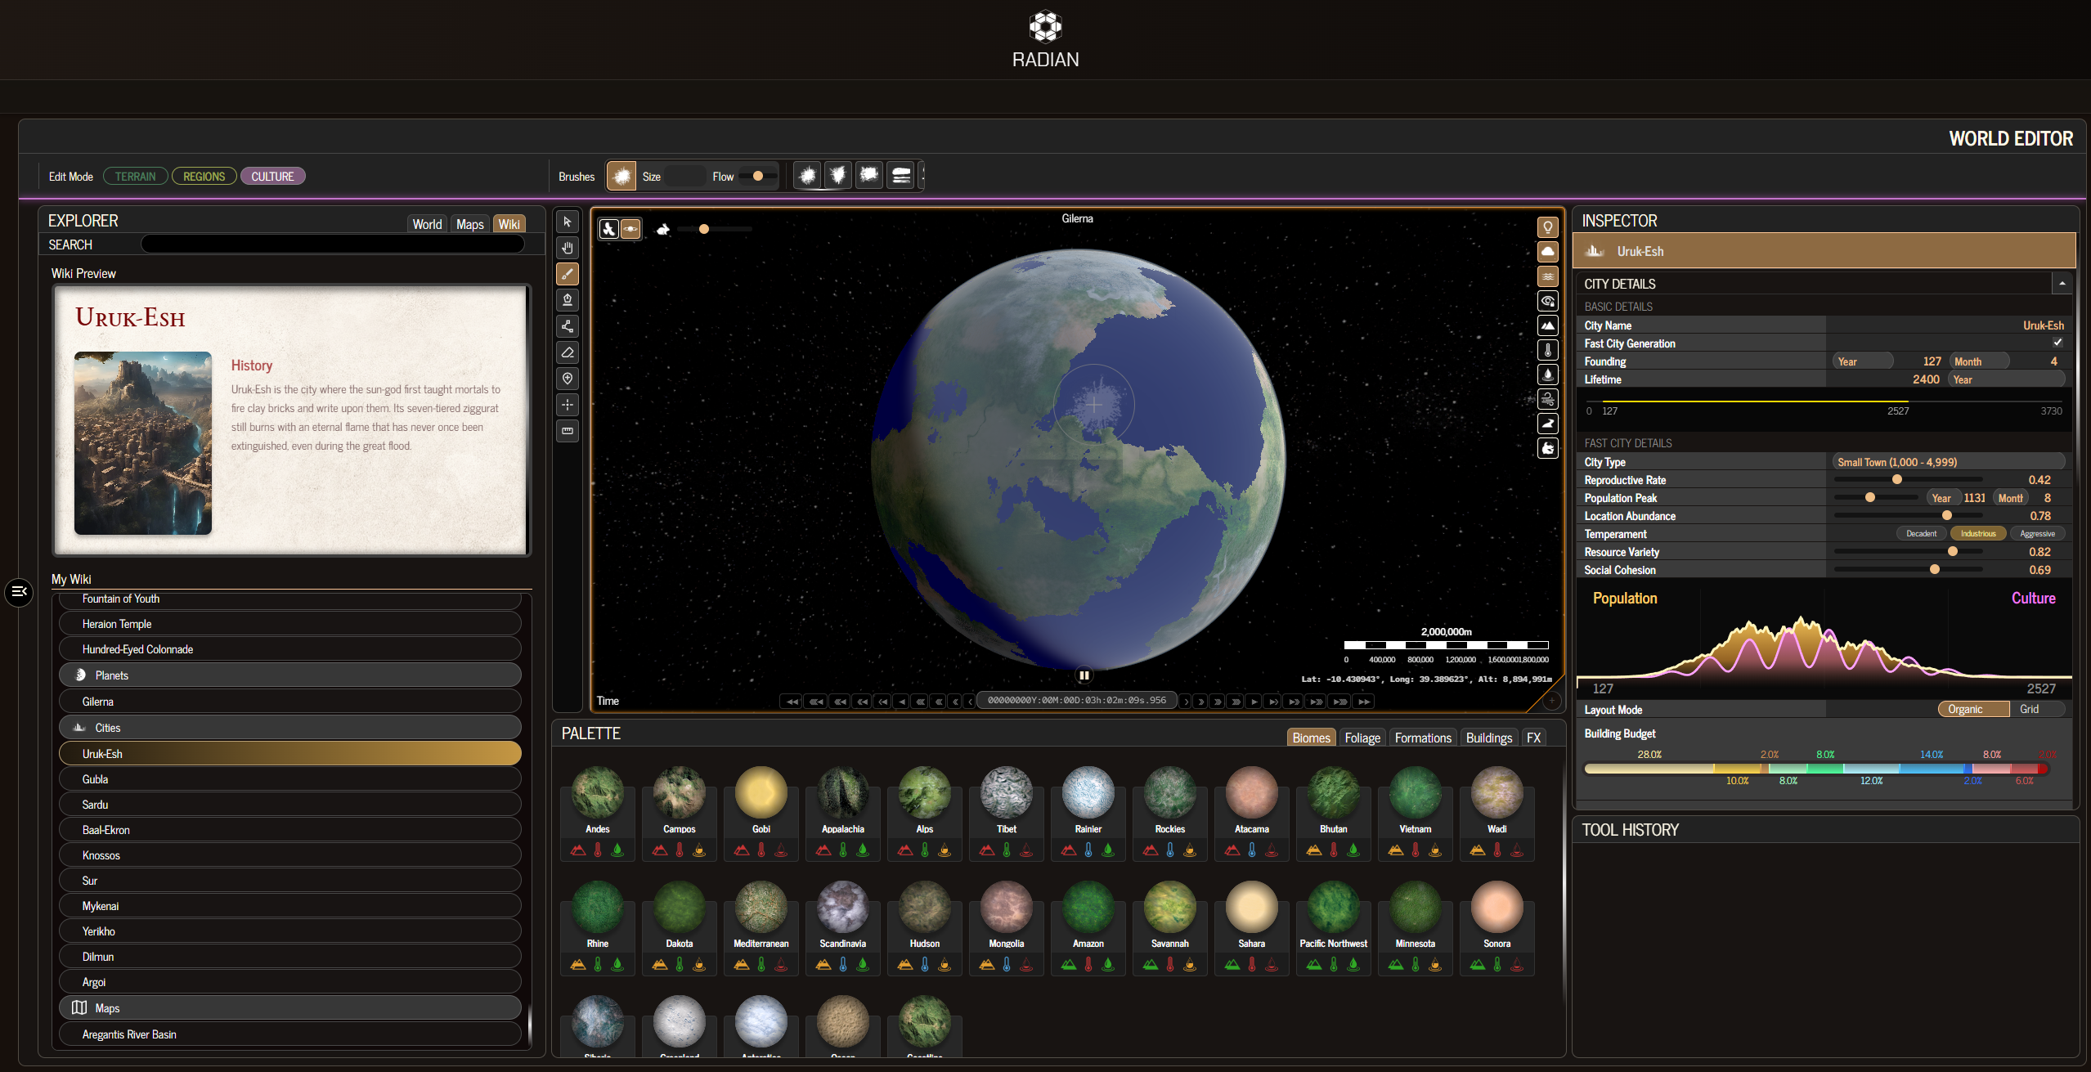
Task: Show the wind overlay
Action: tap(1548, 399)
